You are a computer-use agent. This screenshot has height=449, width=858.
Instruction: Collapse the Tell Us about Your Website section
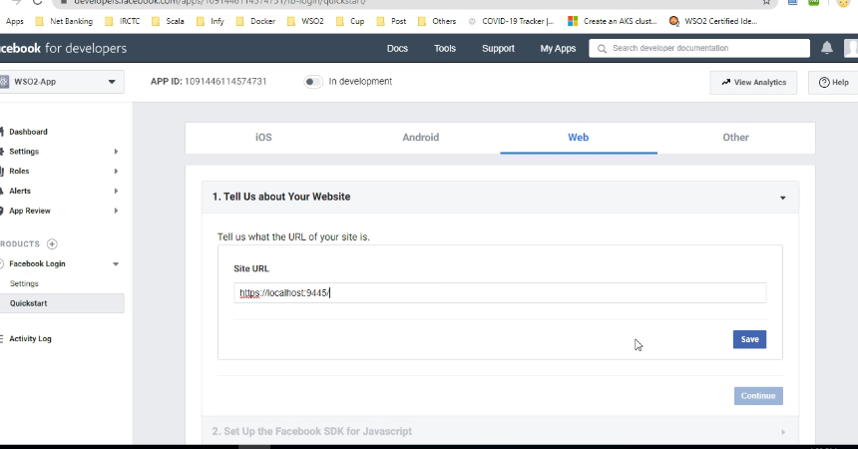tap(782, 198)
